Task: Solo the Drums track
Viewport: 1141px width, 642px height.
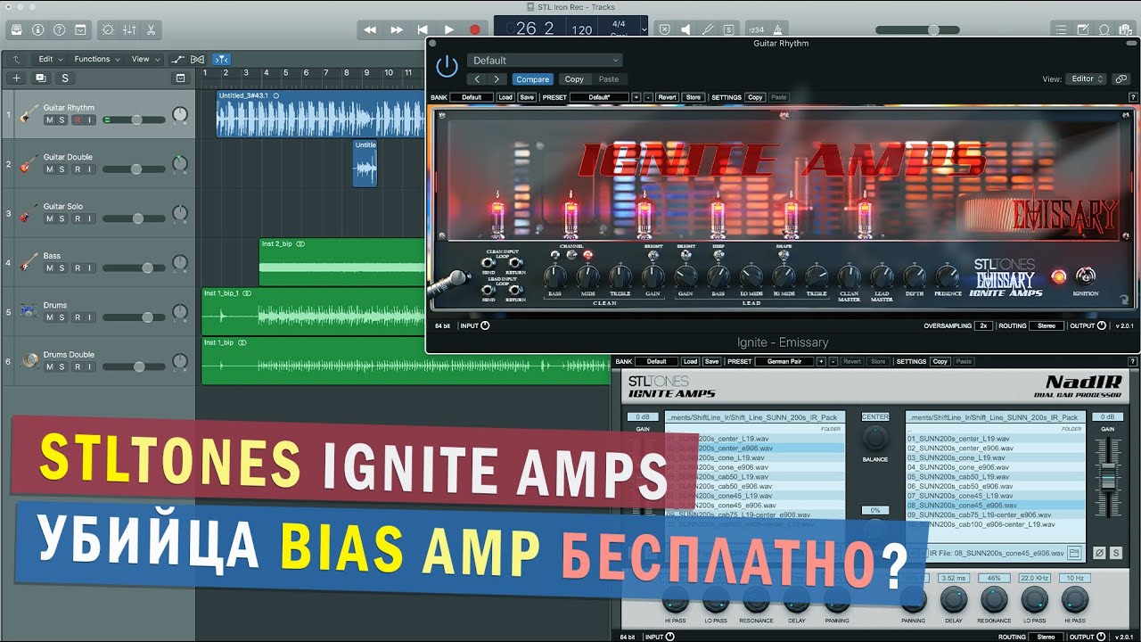Action: (63, 317)
